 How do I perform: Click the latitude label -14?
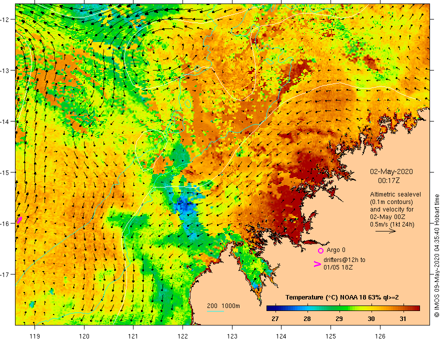5,121
